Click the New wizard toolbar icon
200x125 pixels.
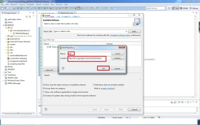tap(2, 8)
